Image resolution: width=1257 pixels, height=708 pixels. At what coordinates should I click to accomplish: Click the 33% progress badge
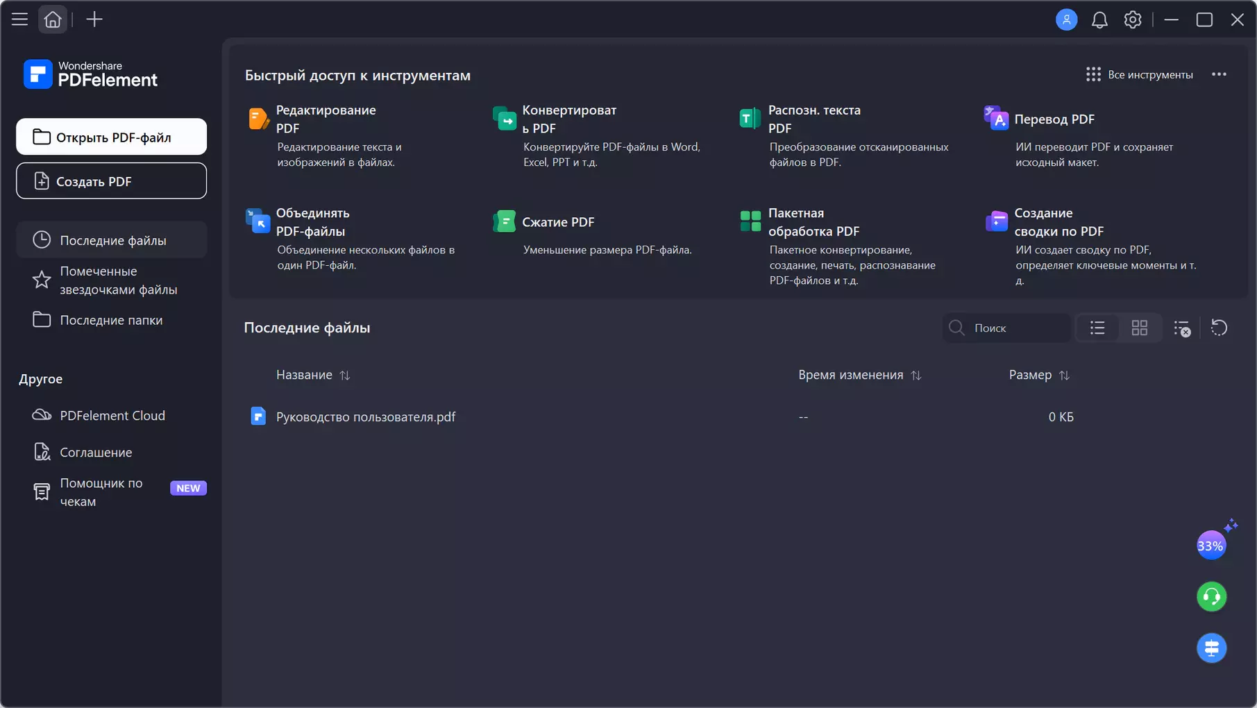[x=1211, y=546]
